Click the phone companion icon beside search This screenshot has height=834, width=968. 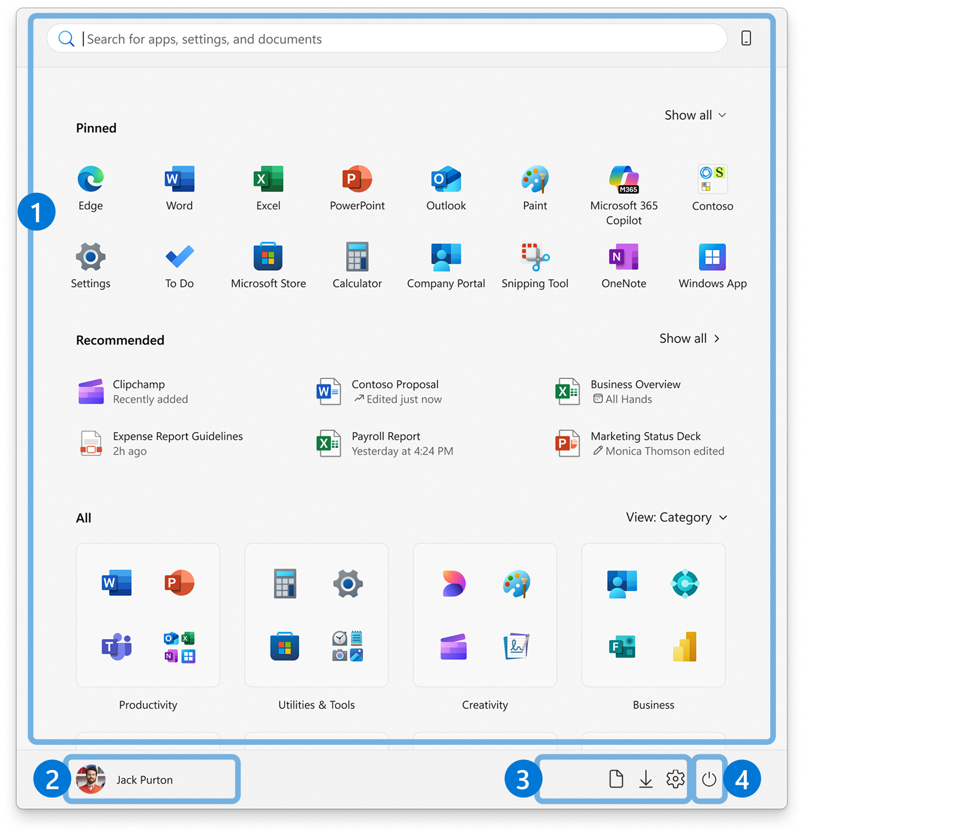click(746, 38)
